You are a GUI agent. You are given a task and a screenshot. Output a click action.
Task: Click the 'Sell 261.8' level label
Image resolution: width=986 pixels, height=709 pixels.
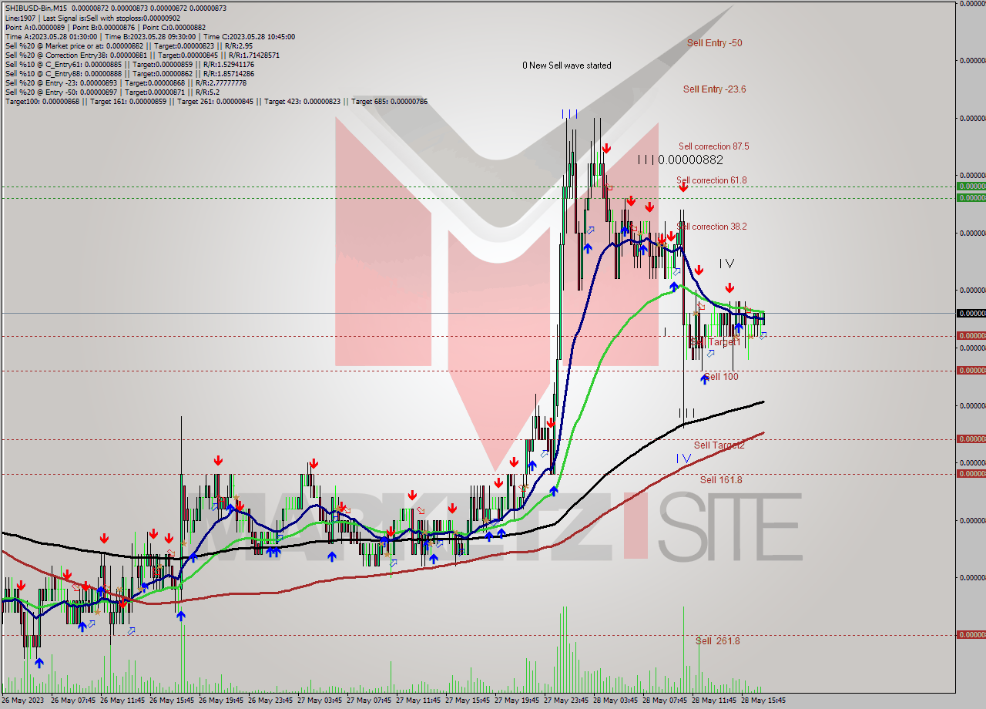click(717, 641)
